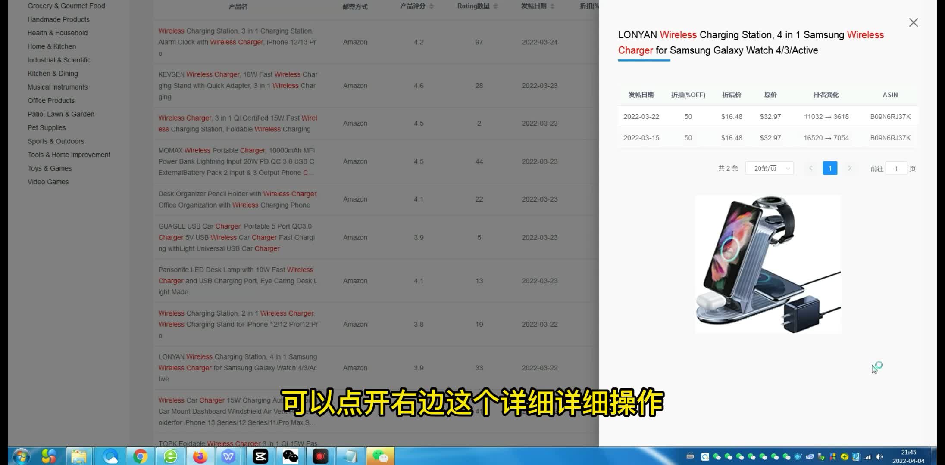Viewport: 945px width, 465px height.
Task: Open the LONYAN Wireless Charging Station row in list
Action: point(238,368)
